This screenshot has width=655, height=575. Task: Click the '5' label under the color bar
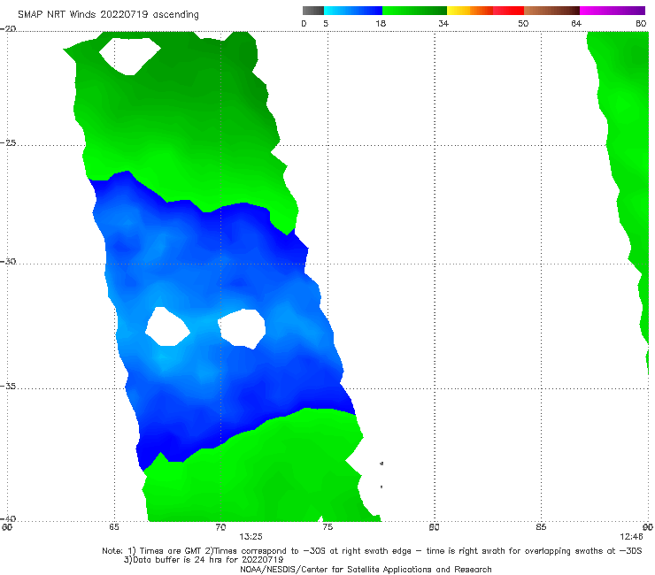[x=326, y=24]
